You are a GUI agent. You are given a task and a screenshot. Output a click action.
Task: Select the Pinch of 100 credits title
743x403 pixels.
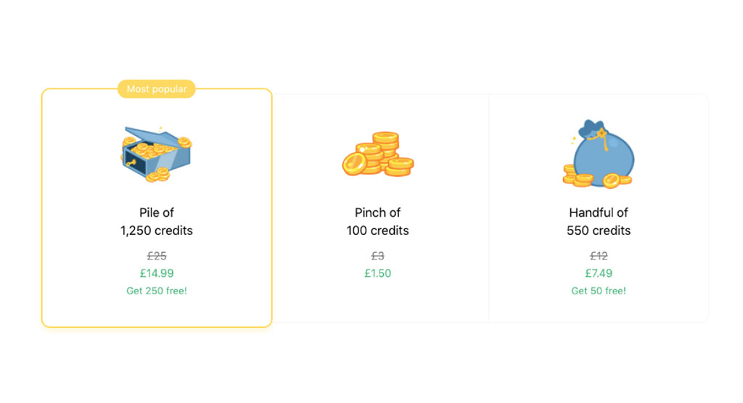coord(377,222)
